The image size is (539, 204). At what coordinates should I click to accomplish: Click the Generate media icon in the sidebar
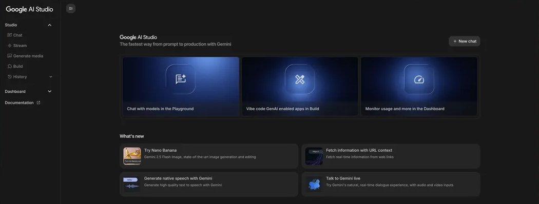[x=10, y=56]
